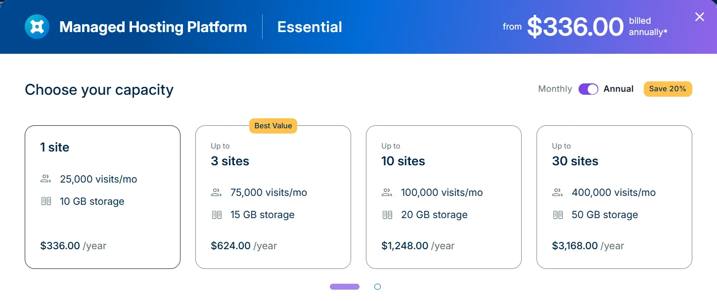Image resolution: width=717 pixels, height=301 pixels.
Task: Click the 75,000 visits/mo text
Action: point(269,192)
